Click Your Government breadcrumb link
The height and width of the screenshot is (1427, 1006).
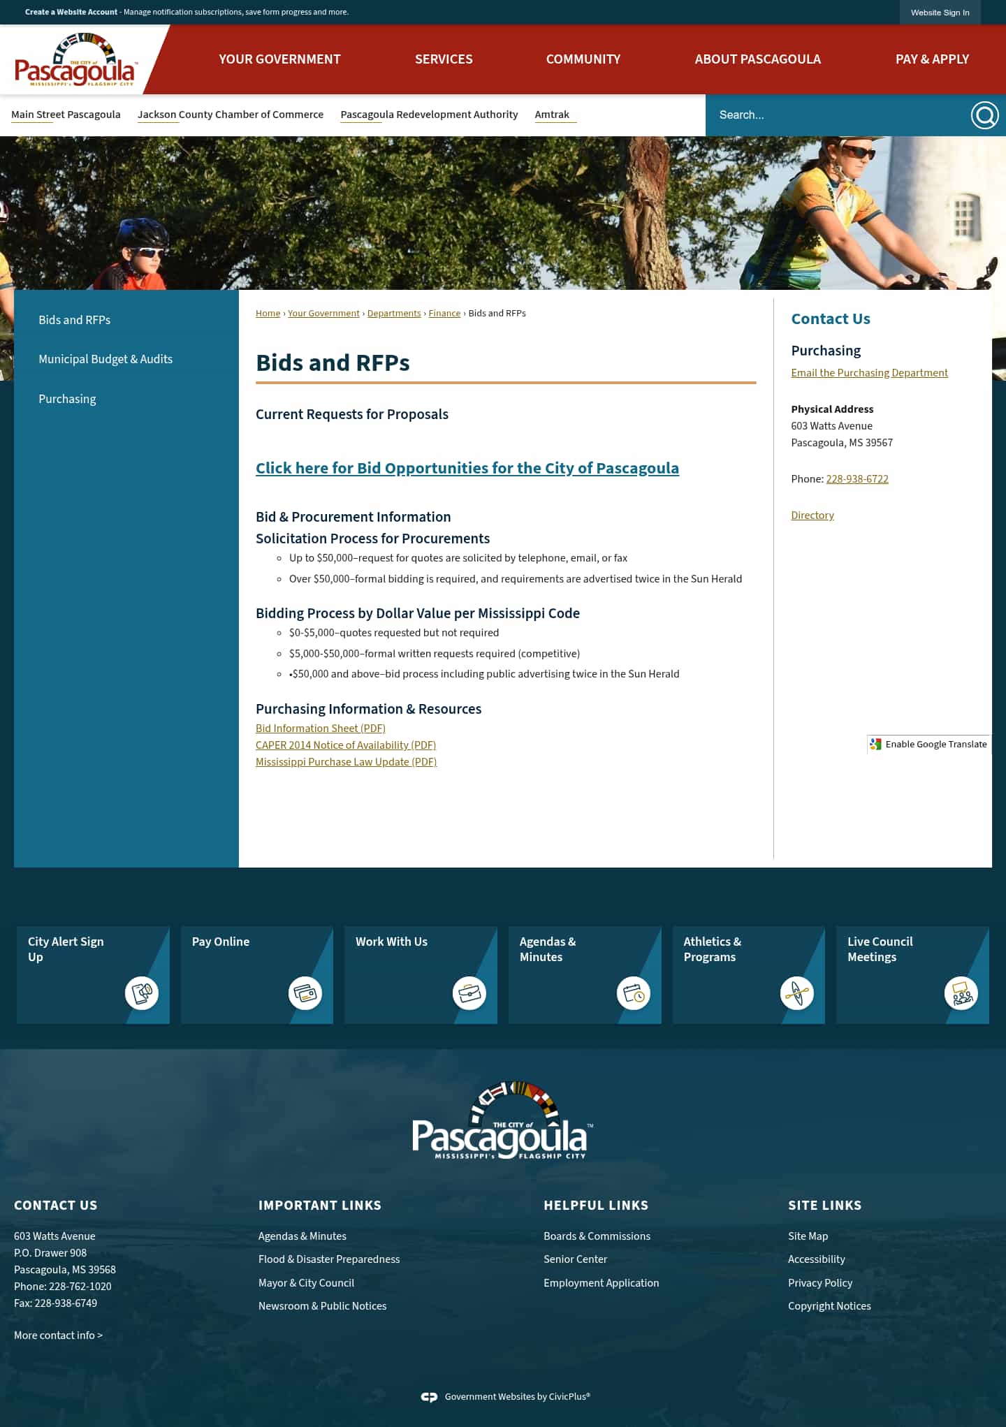click(323, 314)
